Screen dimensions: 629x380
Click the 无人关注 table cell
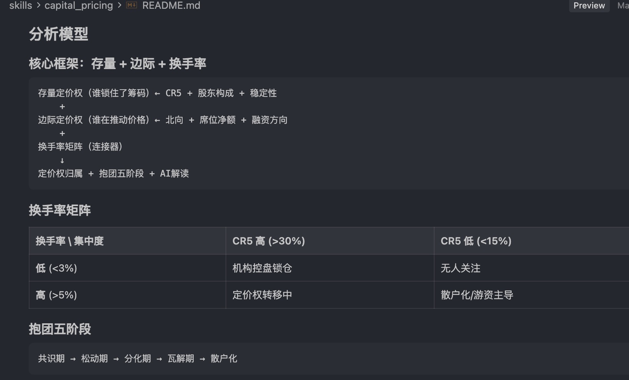pos(460,268)
